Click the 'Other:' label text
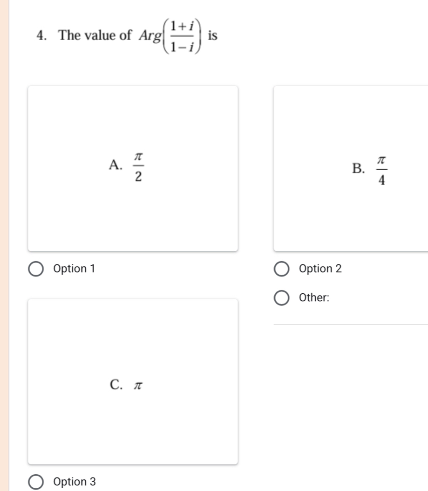Viewport: 428px width, 491px height. pyautogui.click(x=315, y=297)
